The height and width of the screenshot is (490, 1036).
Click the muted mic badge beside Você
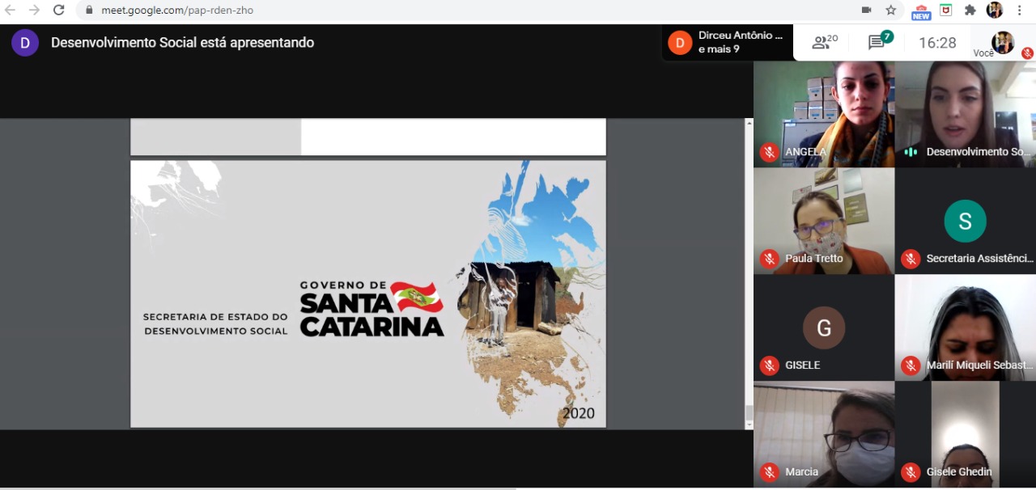point(1027,53)
